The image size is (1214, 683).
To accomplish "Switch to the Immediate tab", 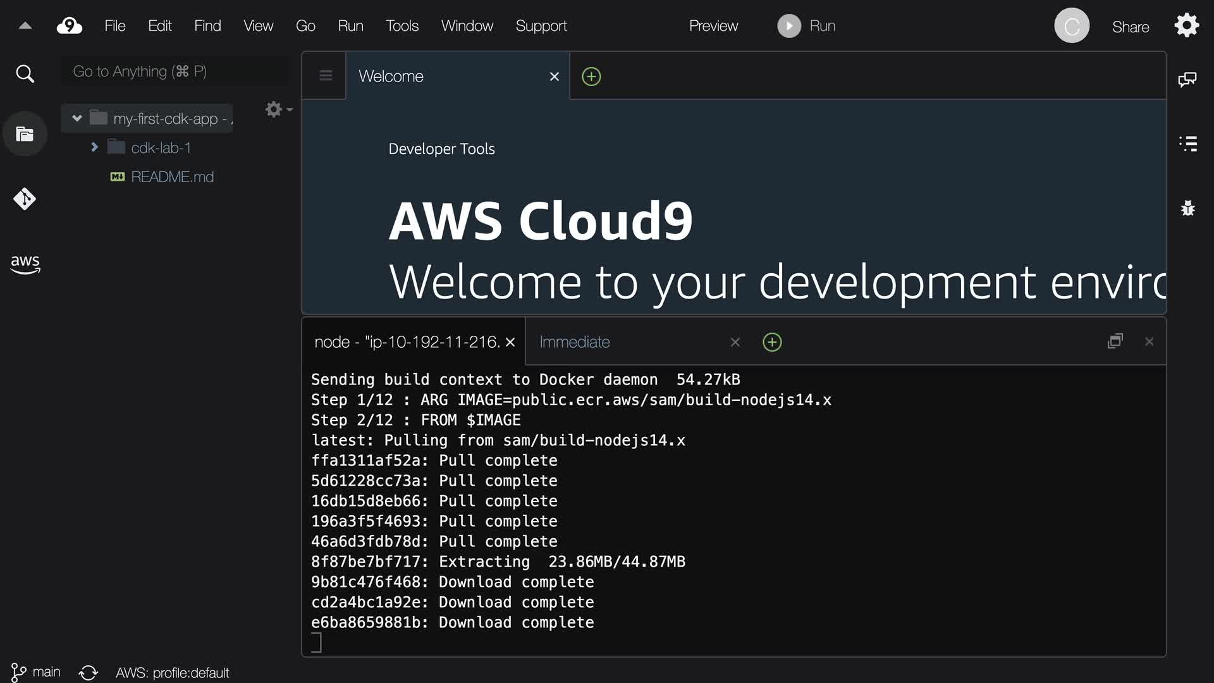I will (x=574, y=342).
